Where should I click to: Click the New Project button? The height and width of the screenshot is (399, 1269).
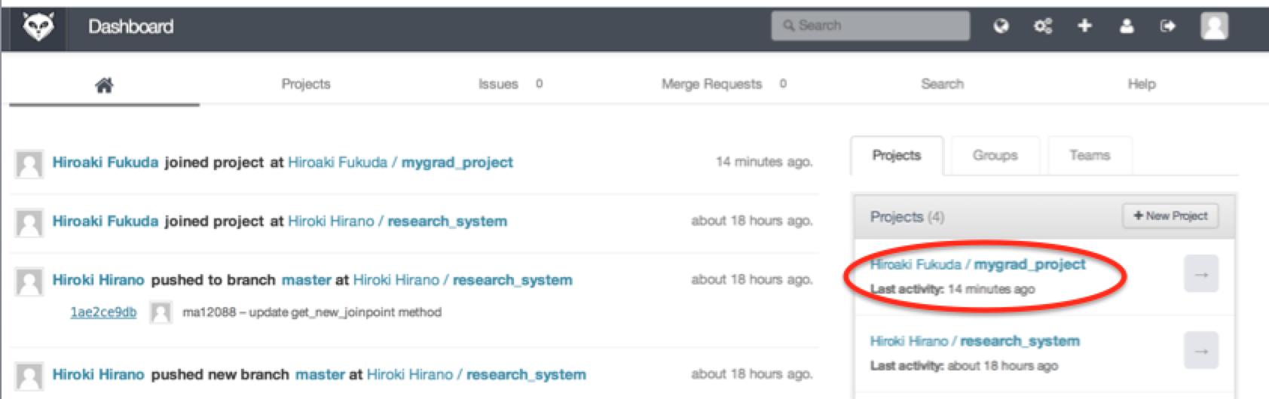point(1170,216)
